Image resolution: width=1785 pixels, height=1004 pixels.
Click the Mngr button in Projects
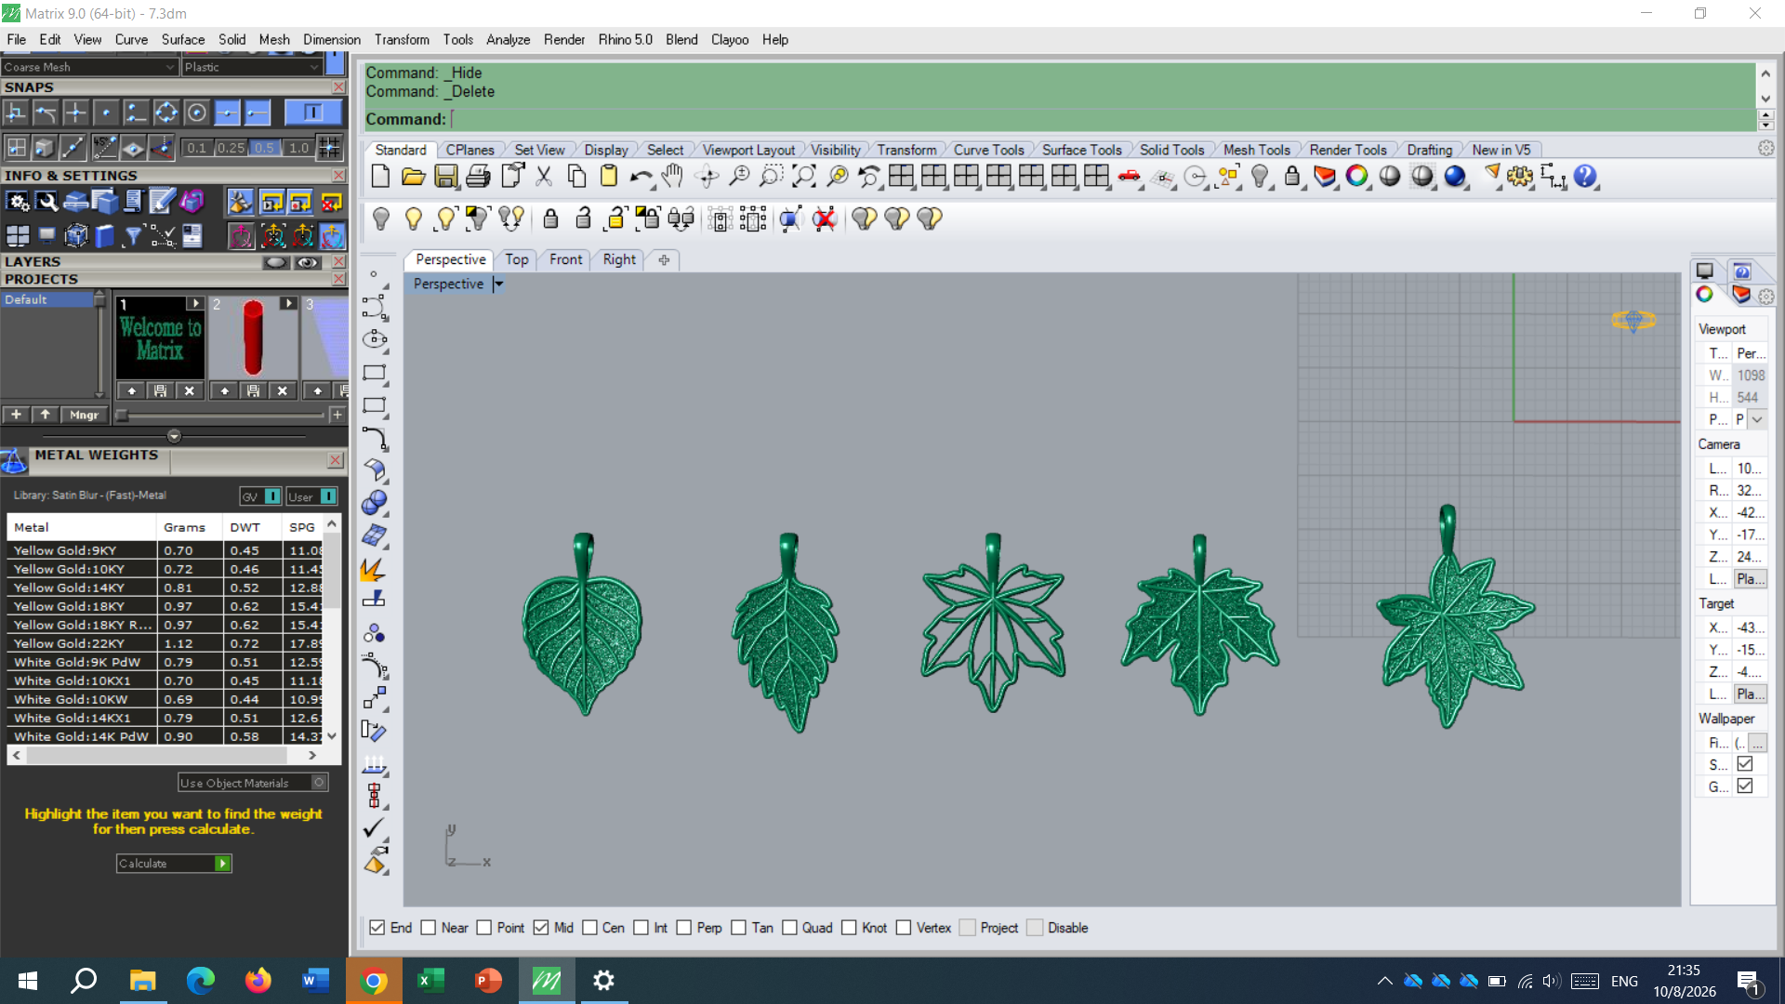(84, 415)
